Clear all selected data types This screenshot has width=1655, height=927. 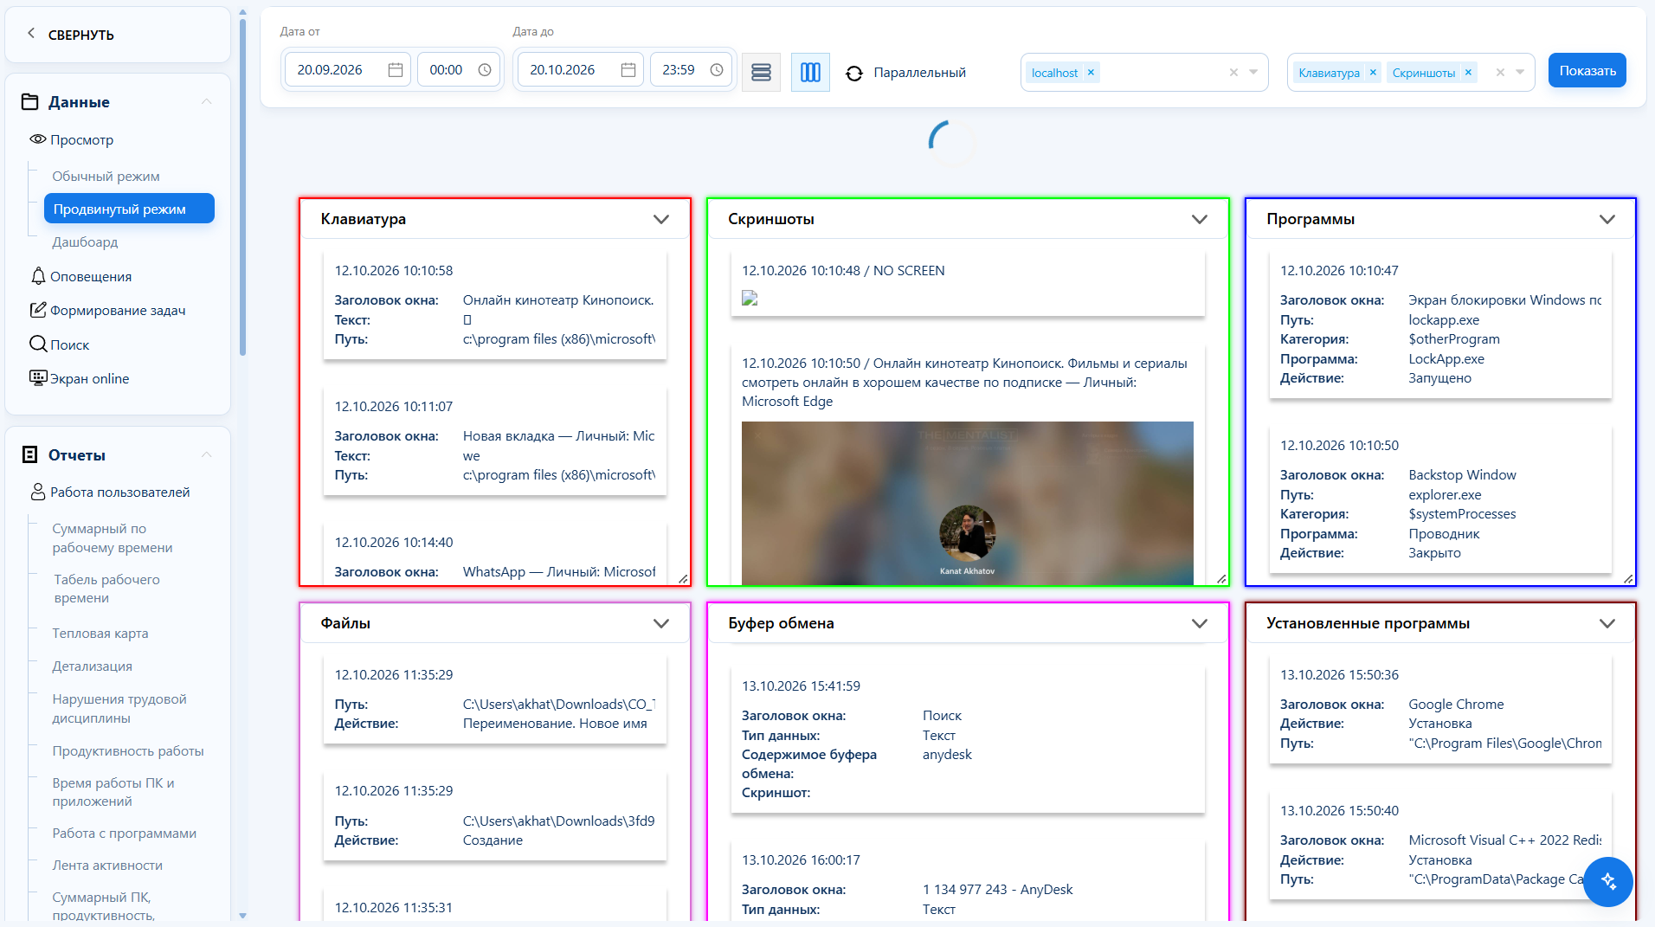coord(1500,73)
